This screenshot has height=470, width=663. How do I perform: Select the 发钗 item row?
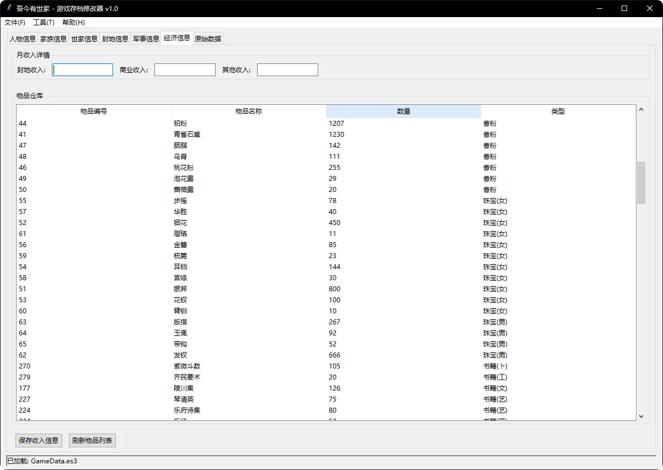pos(326,355)
